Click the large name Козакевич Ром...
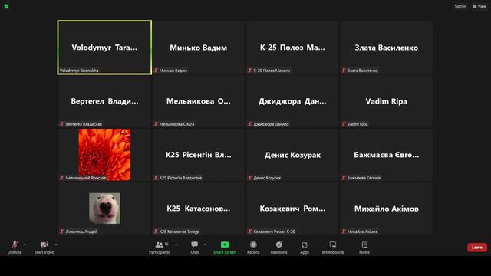The image size is (491, 276). click(292, 209)
